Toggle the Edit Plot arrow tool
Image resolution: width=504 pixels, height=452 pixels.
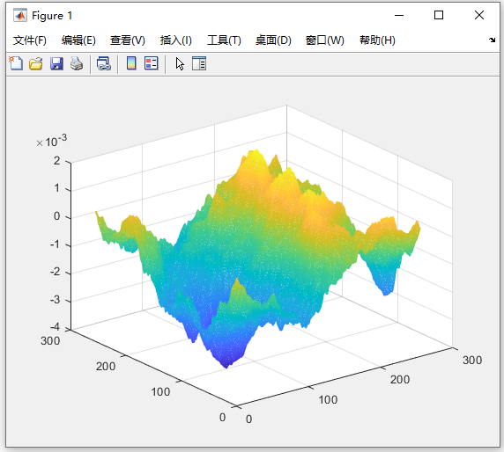pos(180,63)
